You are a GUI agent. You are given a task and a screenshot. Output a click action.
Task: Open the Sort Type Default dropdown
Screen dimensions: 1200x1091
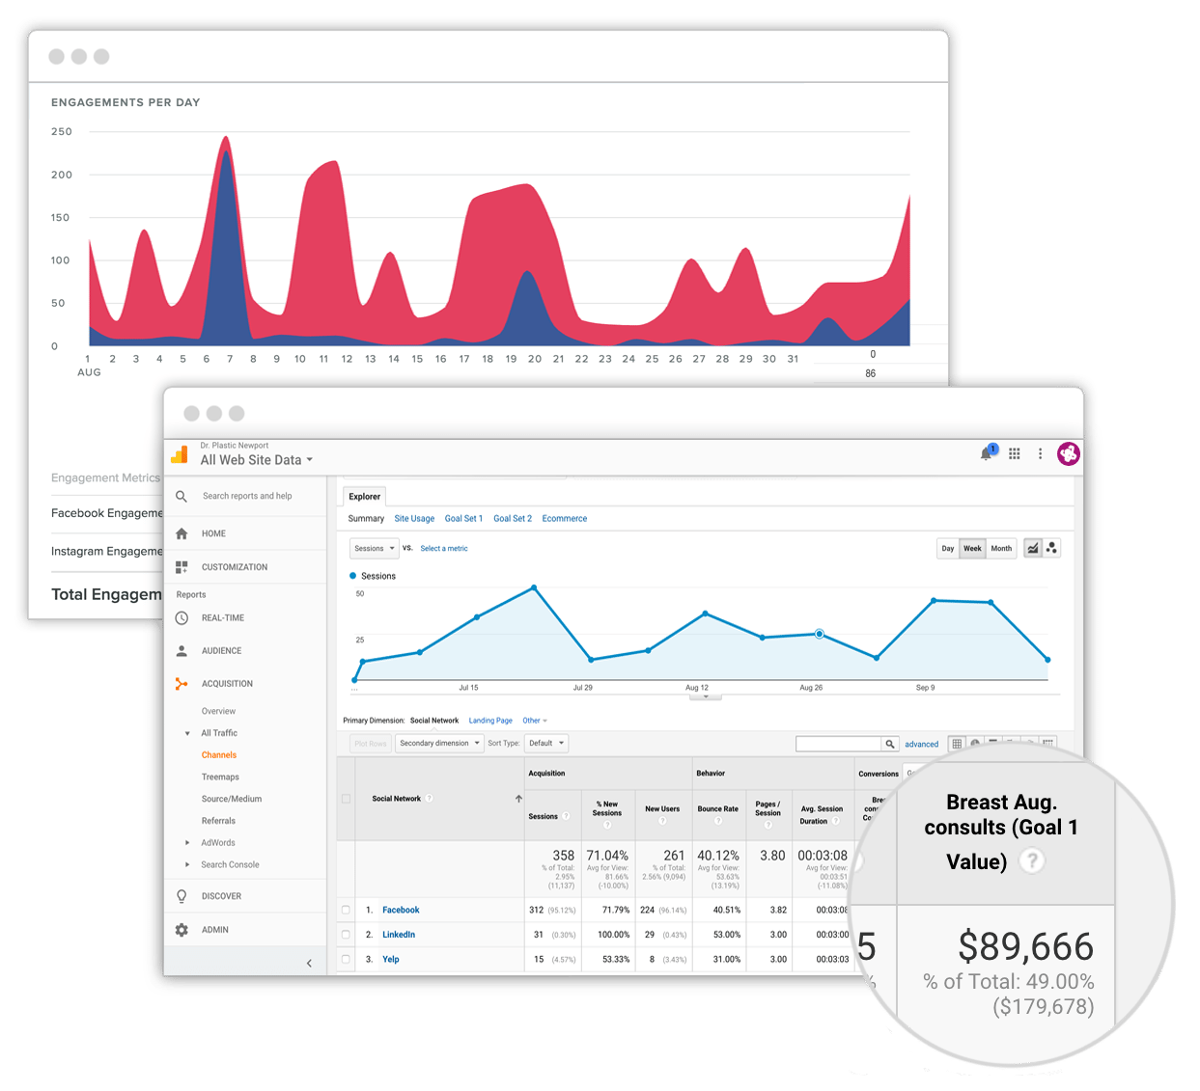(546, 743)
